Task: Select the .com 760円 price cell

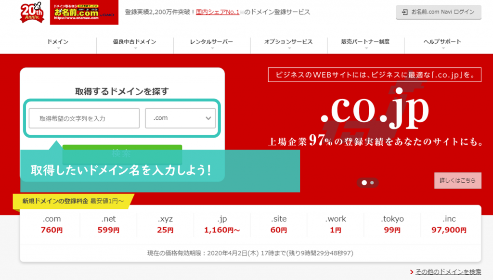Action: (x=52, y=224)
